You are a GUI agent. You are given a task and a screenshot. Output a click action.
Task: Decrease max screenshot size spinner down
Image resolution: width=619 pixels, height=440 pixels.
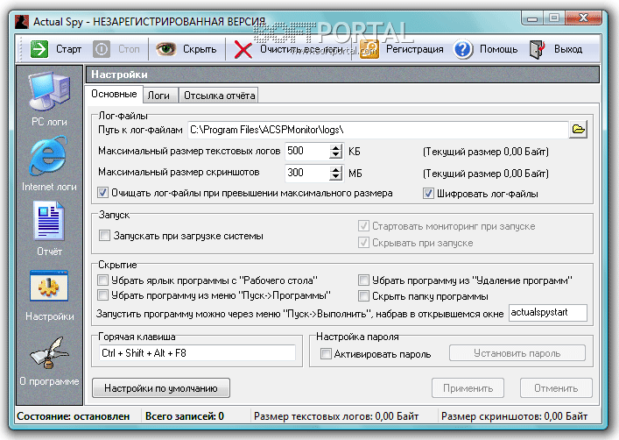[x=335, y=177]
